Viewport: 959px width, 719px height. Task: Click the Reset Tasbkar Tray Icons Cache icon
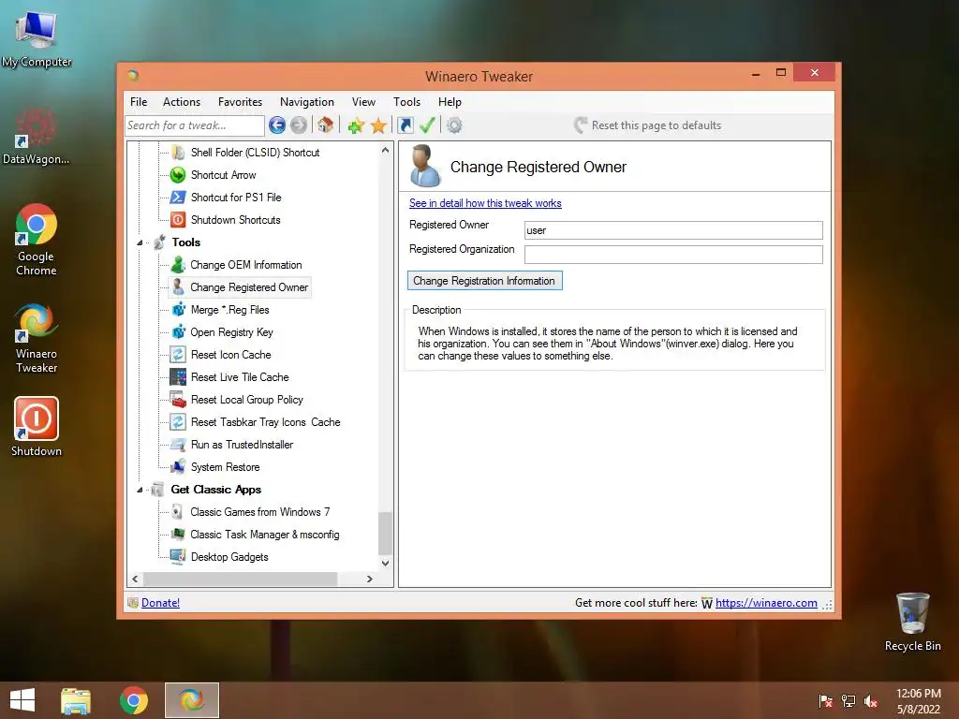click(178, 422)
